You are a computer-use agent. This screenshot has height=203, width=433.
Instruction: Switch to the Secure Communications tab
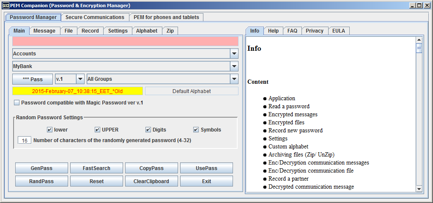(95, 17)
